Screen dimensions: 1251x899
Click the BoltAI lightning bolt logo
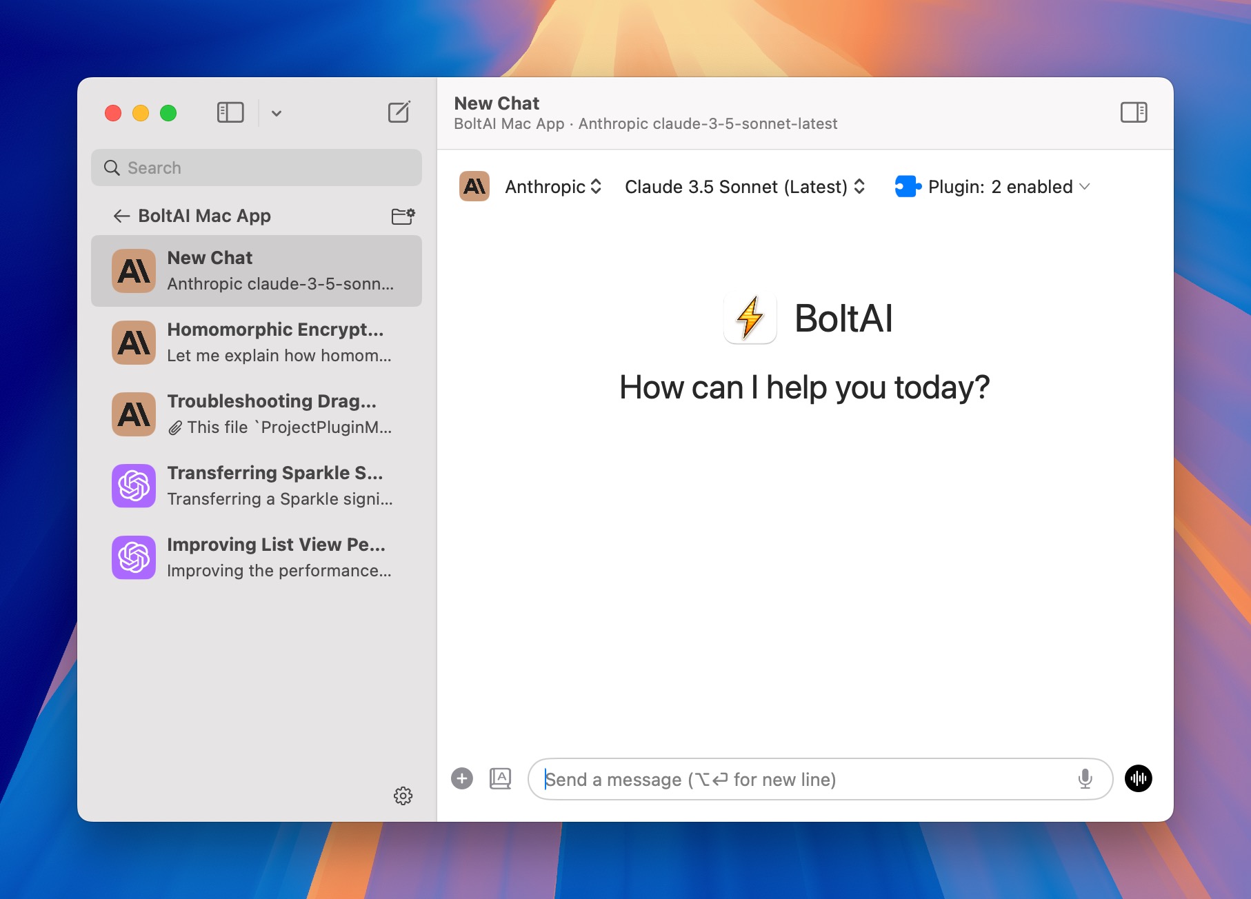pos(750,319)
